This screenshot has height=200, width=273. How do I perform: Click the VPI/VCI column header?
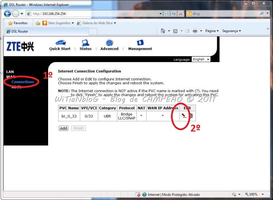89,108
